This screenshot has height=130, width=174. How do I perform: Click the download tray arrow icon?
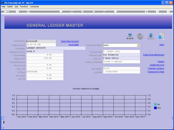point(151,37)
